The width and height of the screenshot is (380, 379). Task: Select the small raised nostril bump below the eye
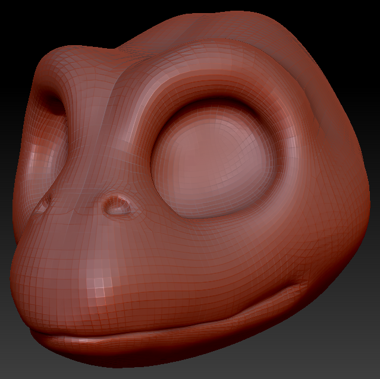click(117, 205)
